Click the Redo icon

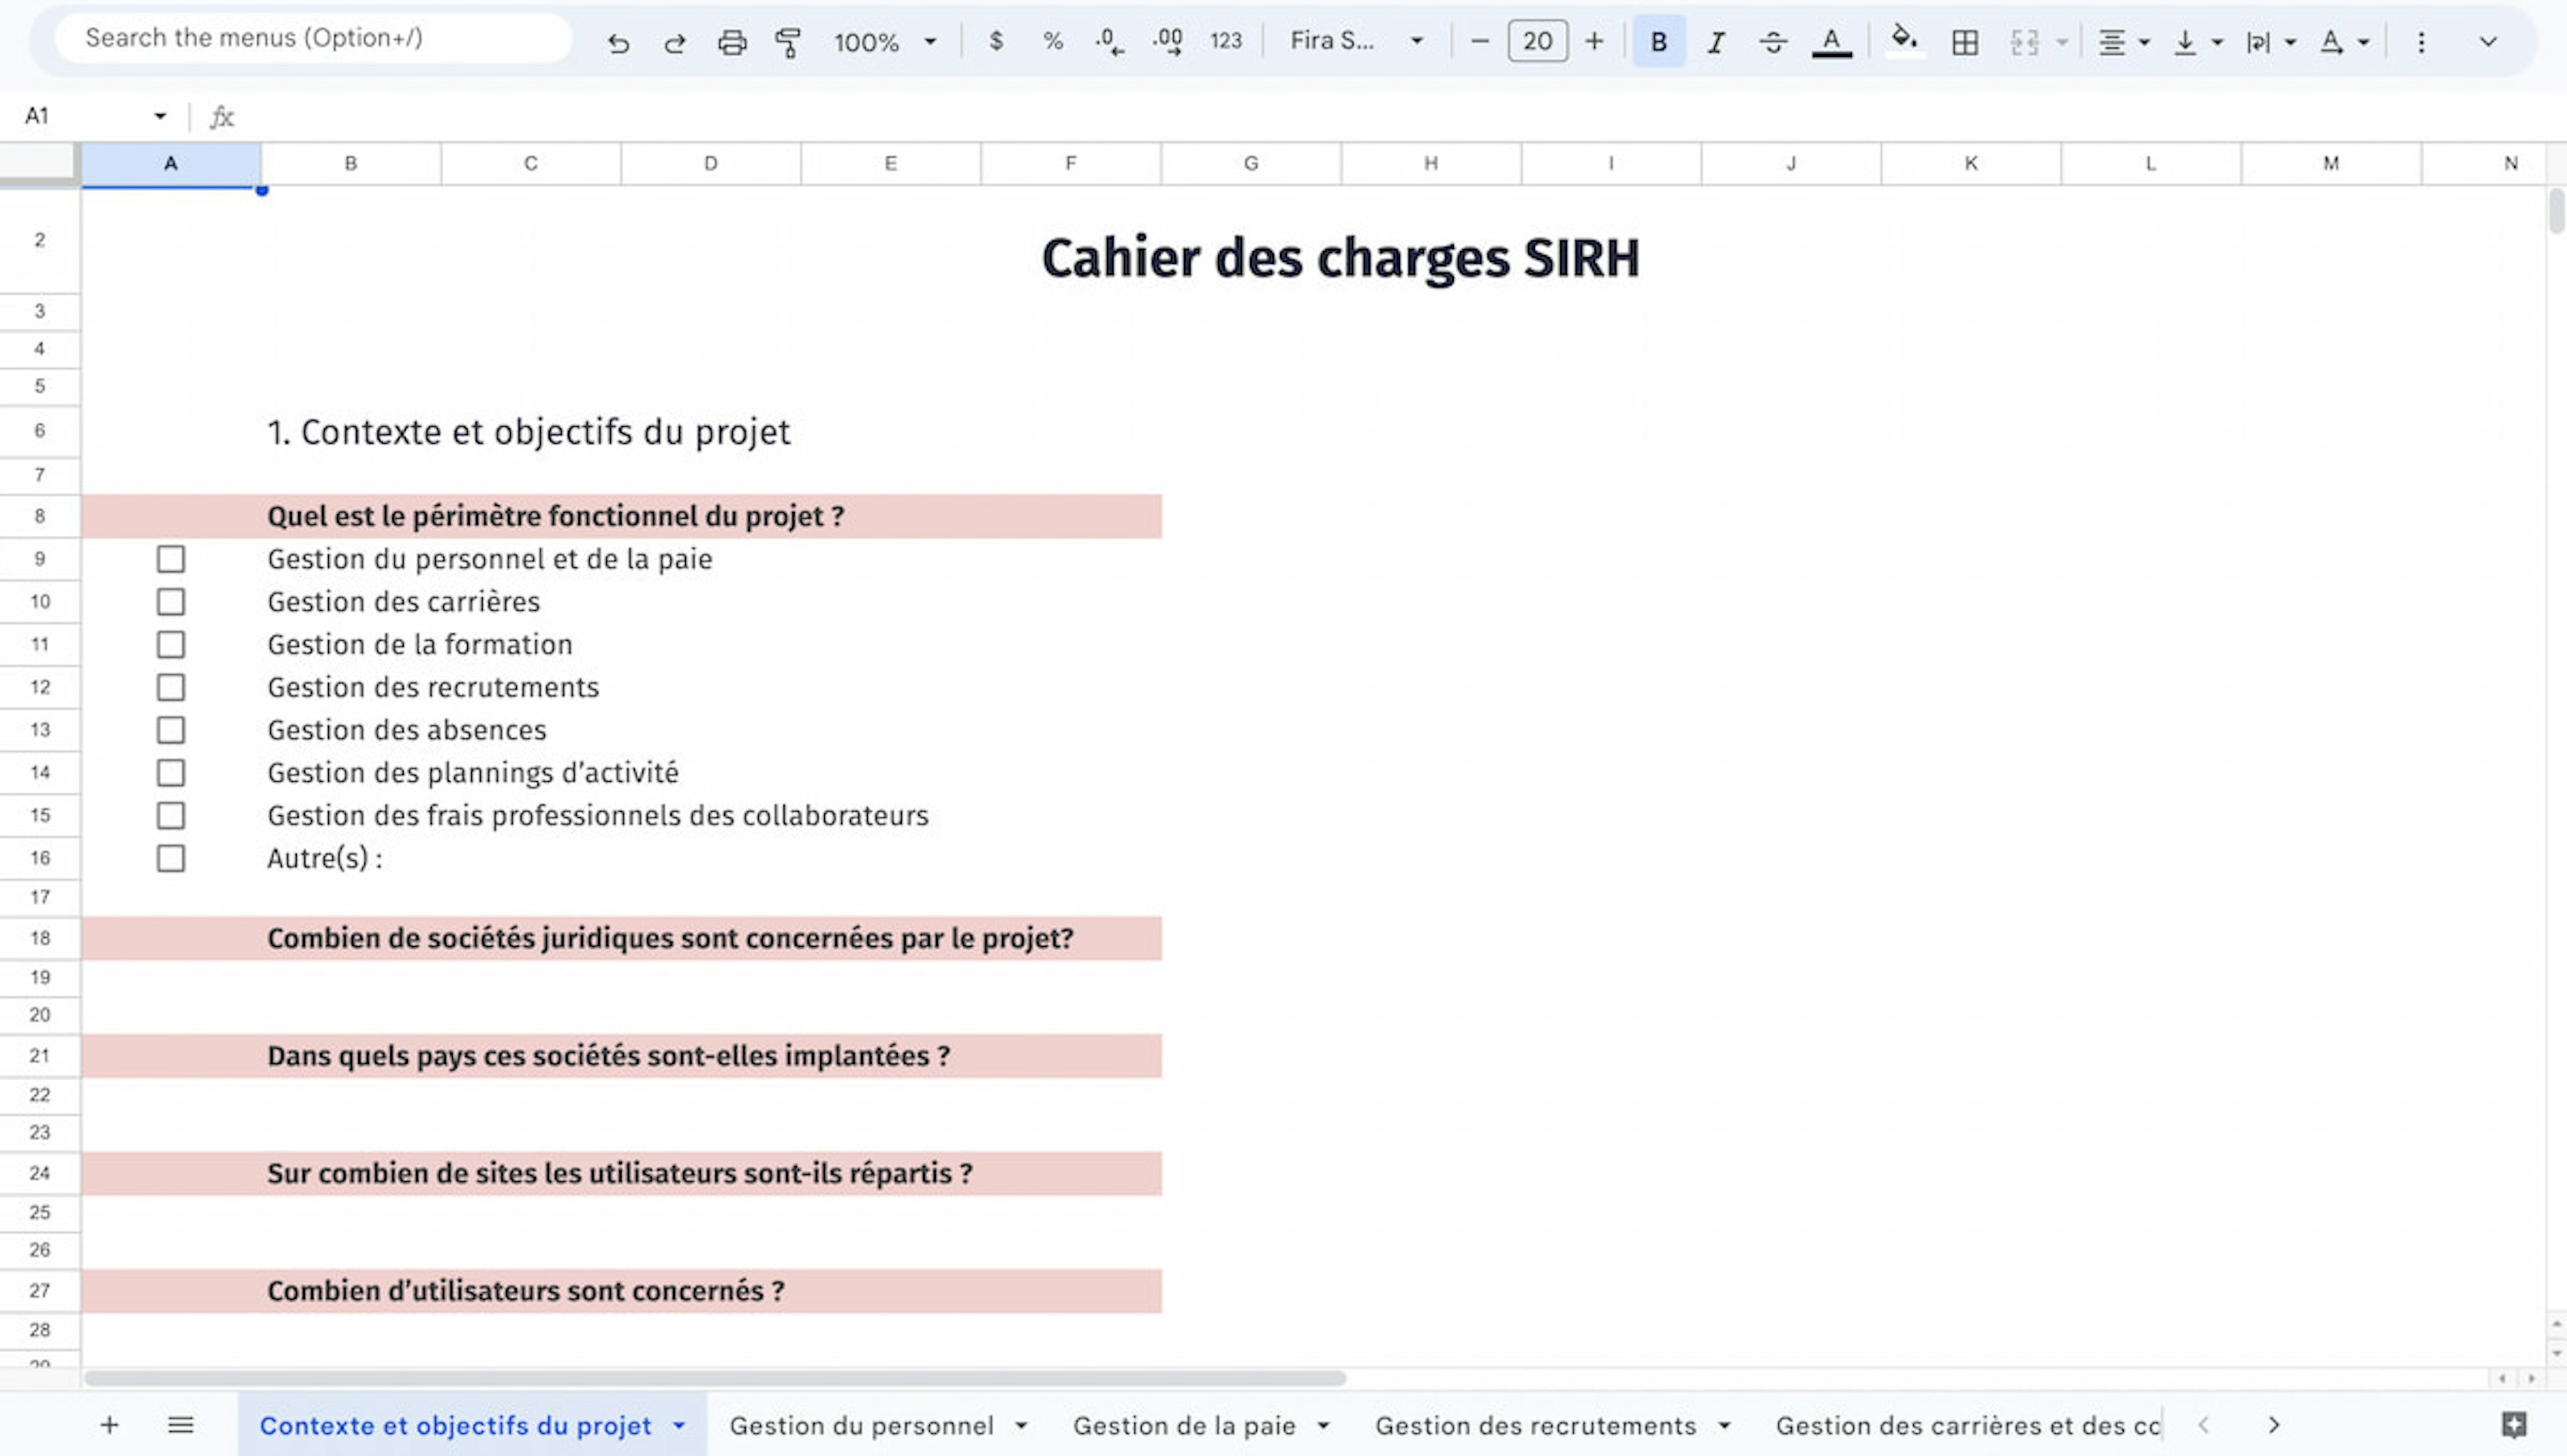(x=675, y=42)
